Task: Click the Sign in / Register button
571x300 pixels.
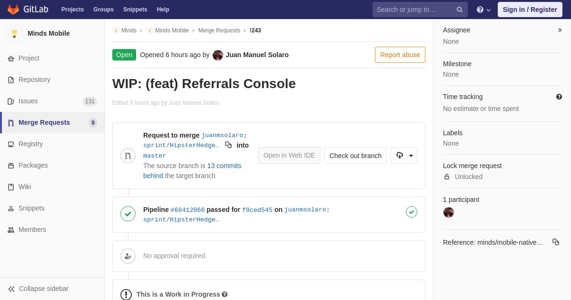Action: point(530,10)
